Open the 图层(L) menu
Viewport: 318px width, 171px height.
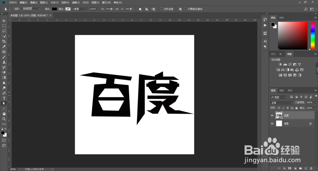coord(44,3)
